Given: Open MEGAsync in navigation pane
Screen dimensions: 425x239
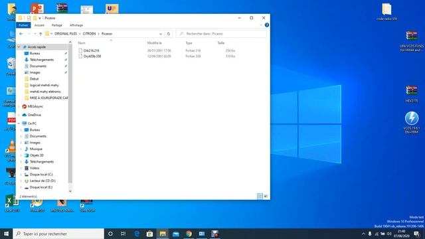Looking at the screenshot, I should pyautogui.click(x=35, y=106).
